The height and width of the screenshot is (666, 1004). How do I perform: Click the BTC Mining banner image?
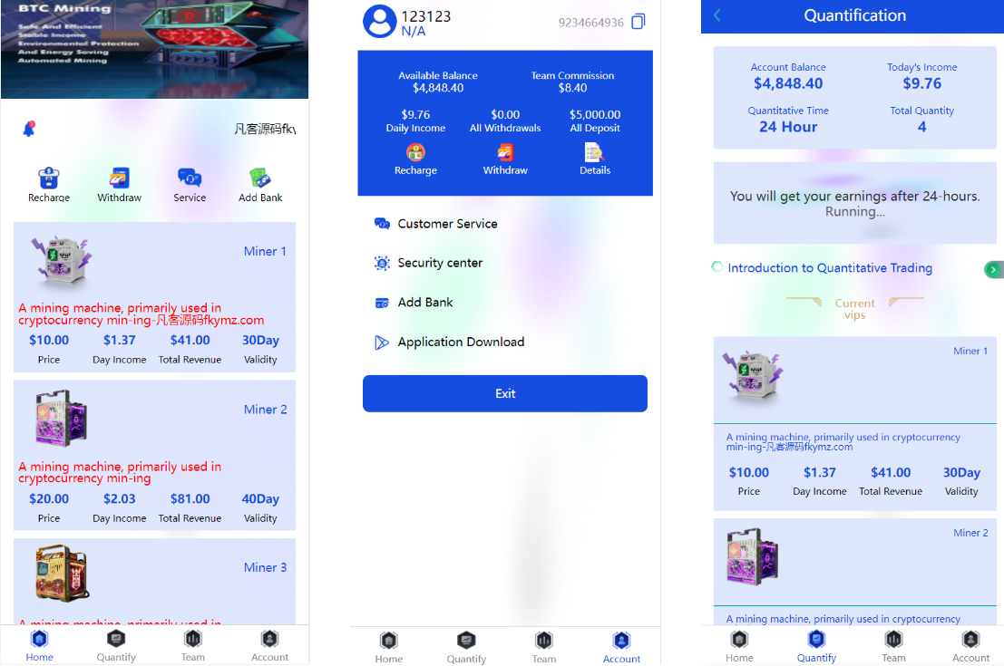tap(154, 49)
